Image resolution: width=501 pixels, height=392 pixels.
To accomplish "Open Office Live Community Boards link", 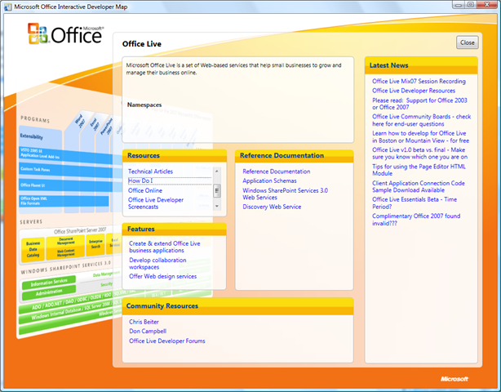I will (x=421, y=120).
